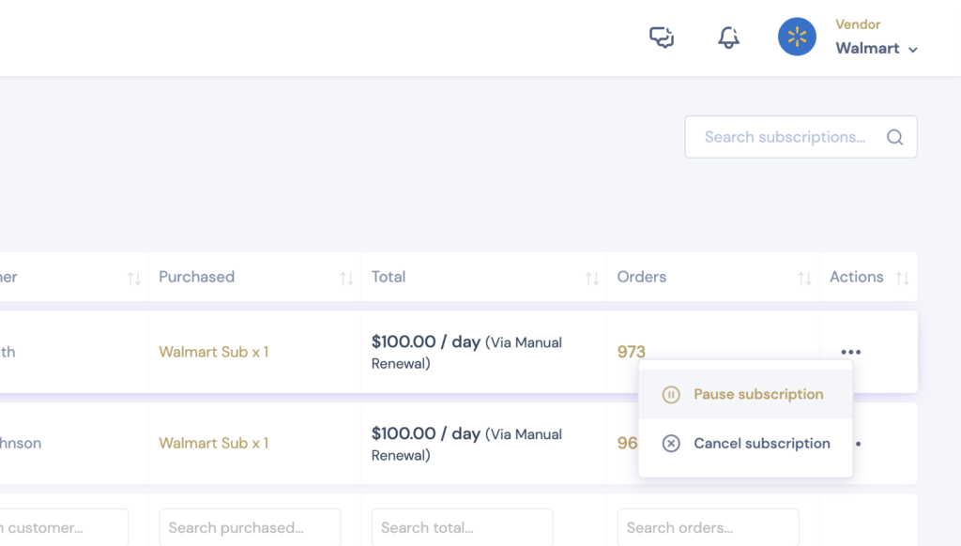The image size is (961, 546).
Task: Open the notification bell icon
Action: pyautogui.click(x=727, y=37)
